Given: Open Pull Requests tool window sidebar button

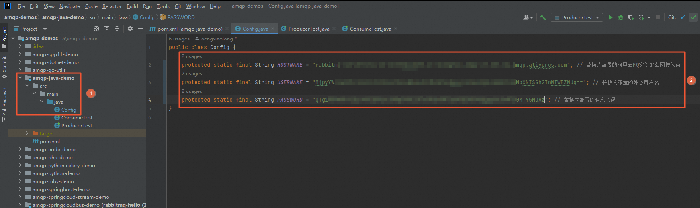Looking at the screenshot, I should tap(4, 104).
